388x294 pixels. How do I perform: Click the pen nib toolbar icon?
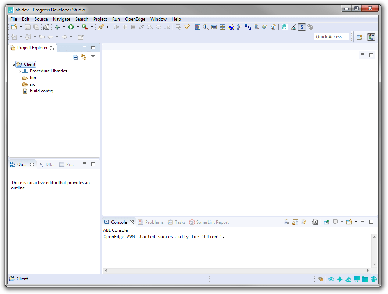point(101,27)
